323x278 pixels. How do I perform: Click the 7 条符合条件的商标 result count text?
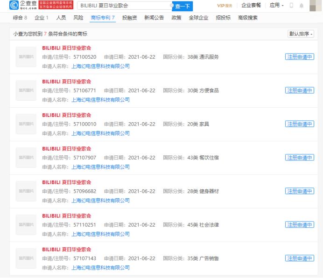(65, 34)
